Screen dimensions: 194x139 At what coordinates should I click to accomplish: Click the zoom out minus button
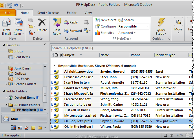point(188,135)
